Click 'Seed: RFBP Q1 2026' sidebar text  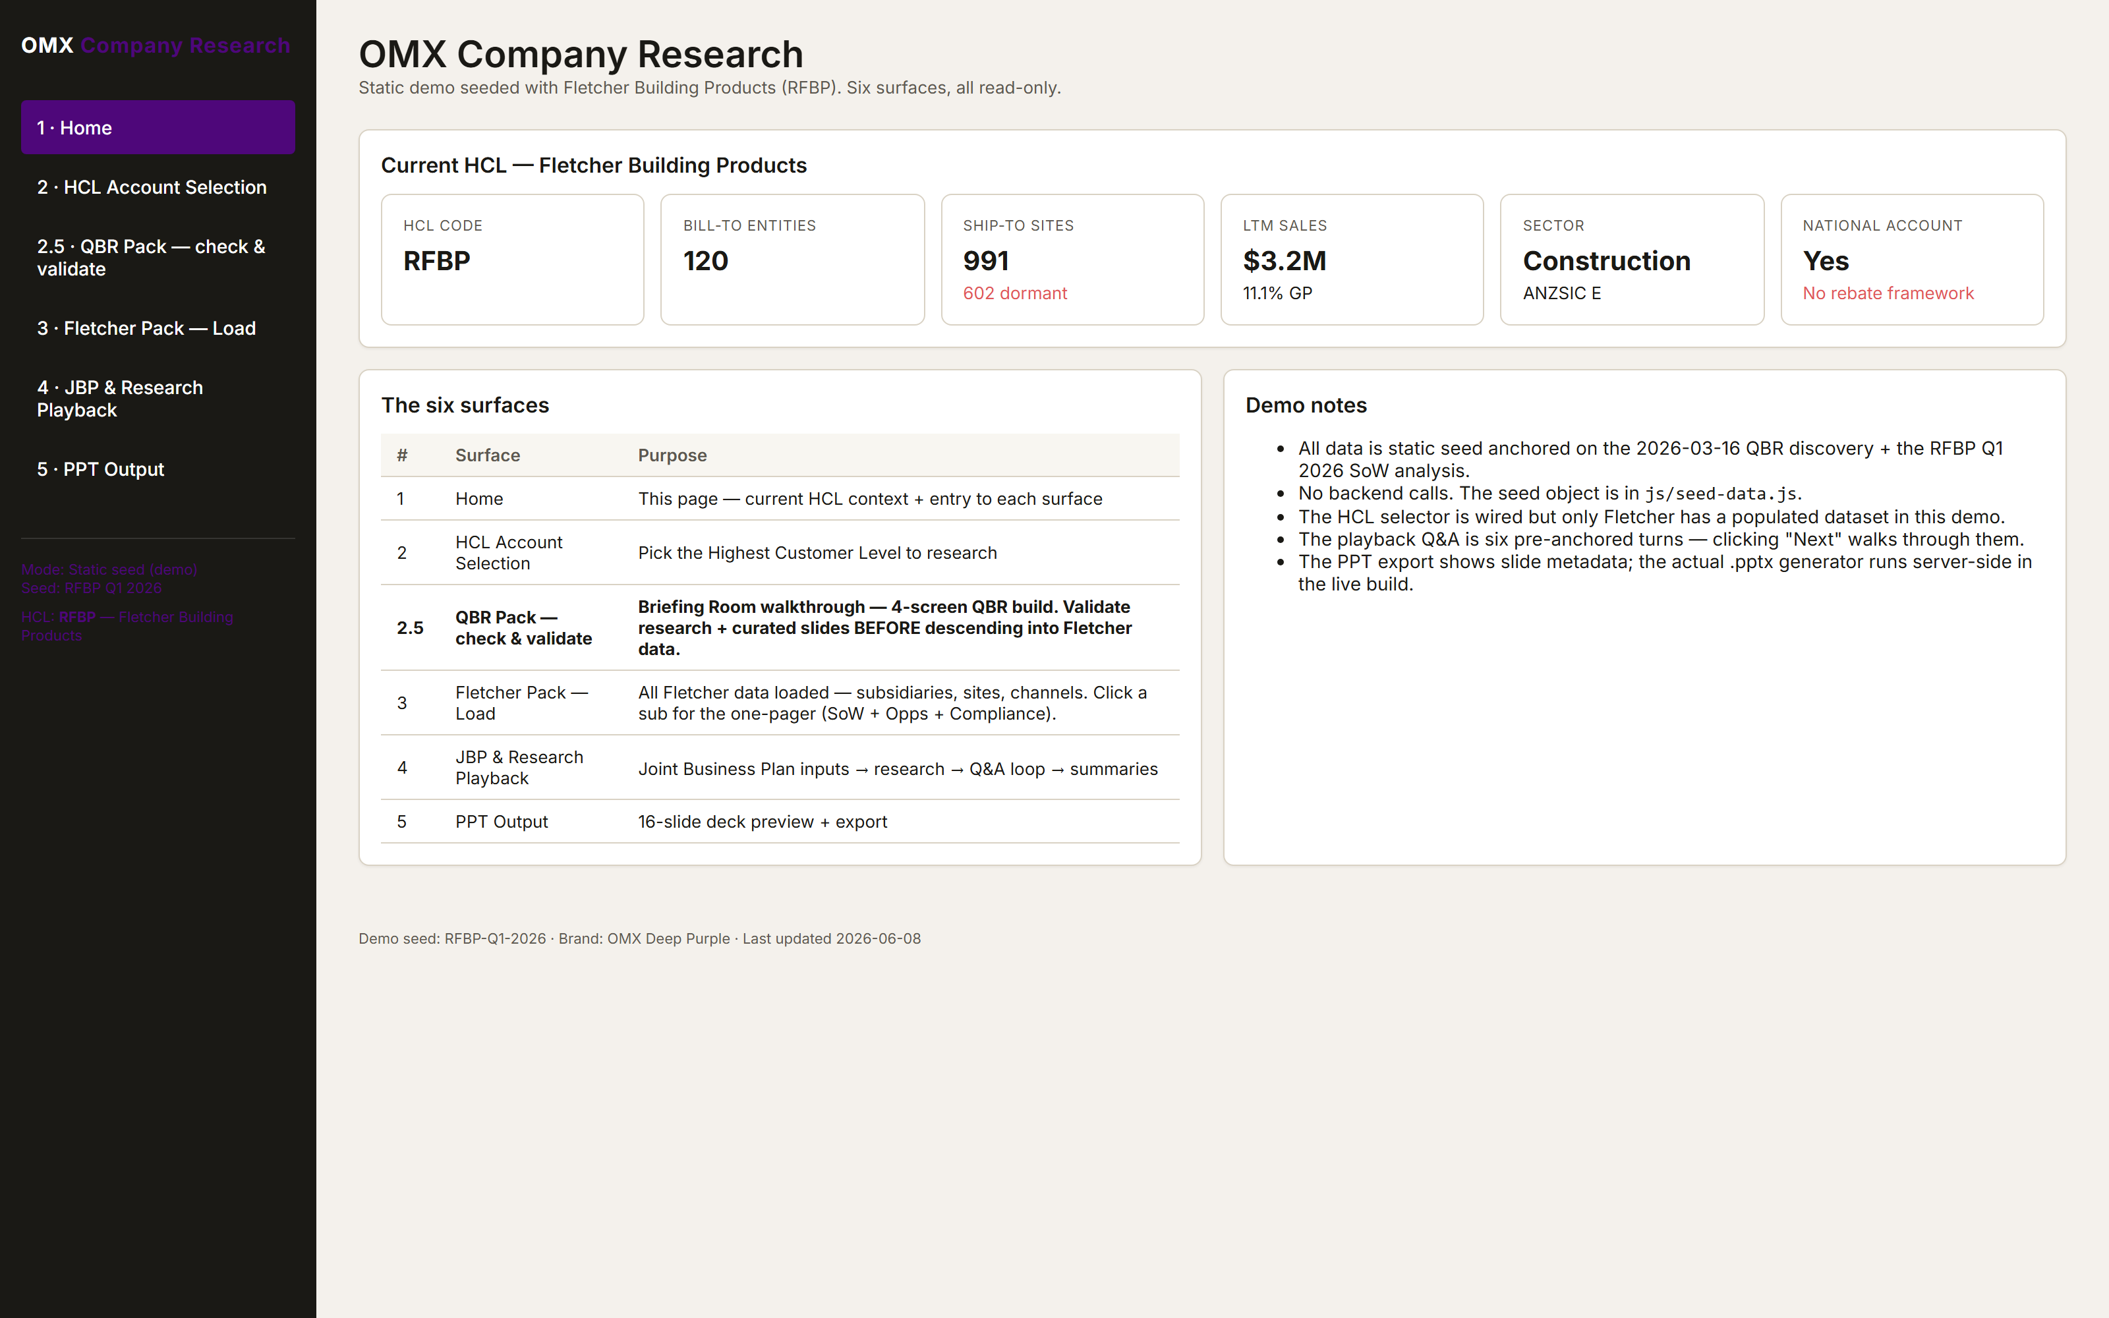click(92, 588)
